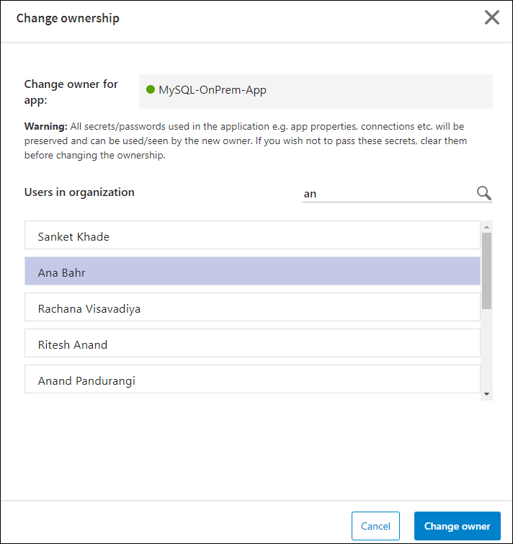The height and width of the screenshot is (544, 513).
Task: Confirm with the Change owner button
Action: (x=457, y=526)
